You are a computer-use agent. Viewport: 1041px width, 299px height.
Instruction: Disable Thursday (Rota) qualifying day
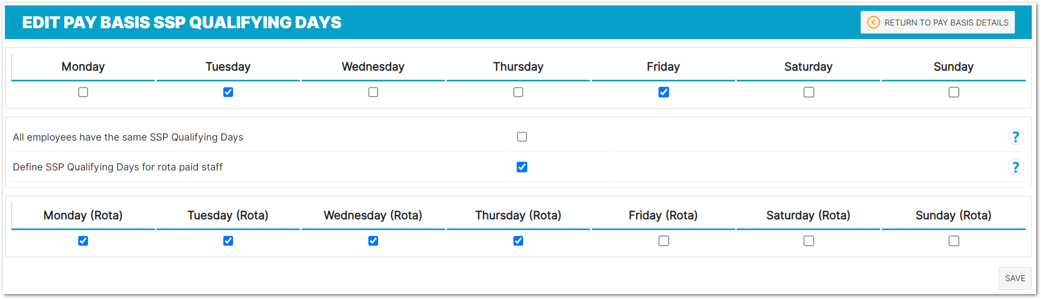[x=518, y=241]
